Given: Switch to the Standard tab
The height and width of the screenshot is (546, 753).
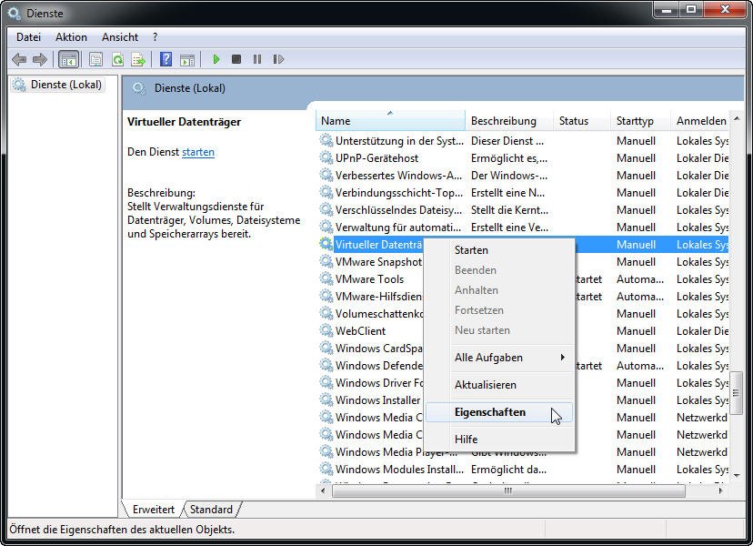Looking at the screenshot, I should (211, 510).
